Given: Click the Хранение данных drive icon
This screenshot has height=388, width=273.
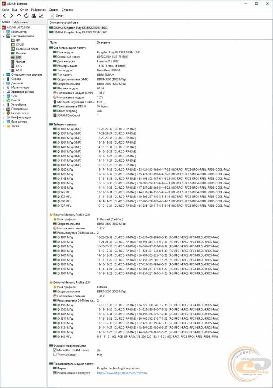Looking at the screenshot, I should [8, 92].
